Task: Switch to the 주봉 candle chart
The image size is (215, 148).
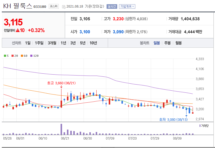Action: pos(167,43)
